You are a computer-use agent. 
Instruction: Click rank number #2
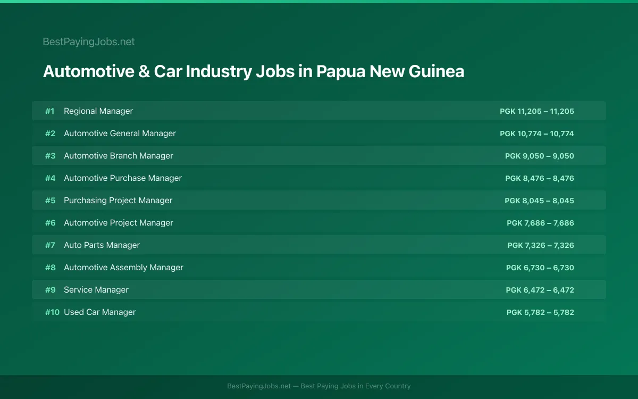click(50, 134)
